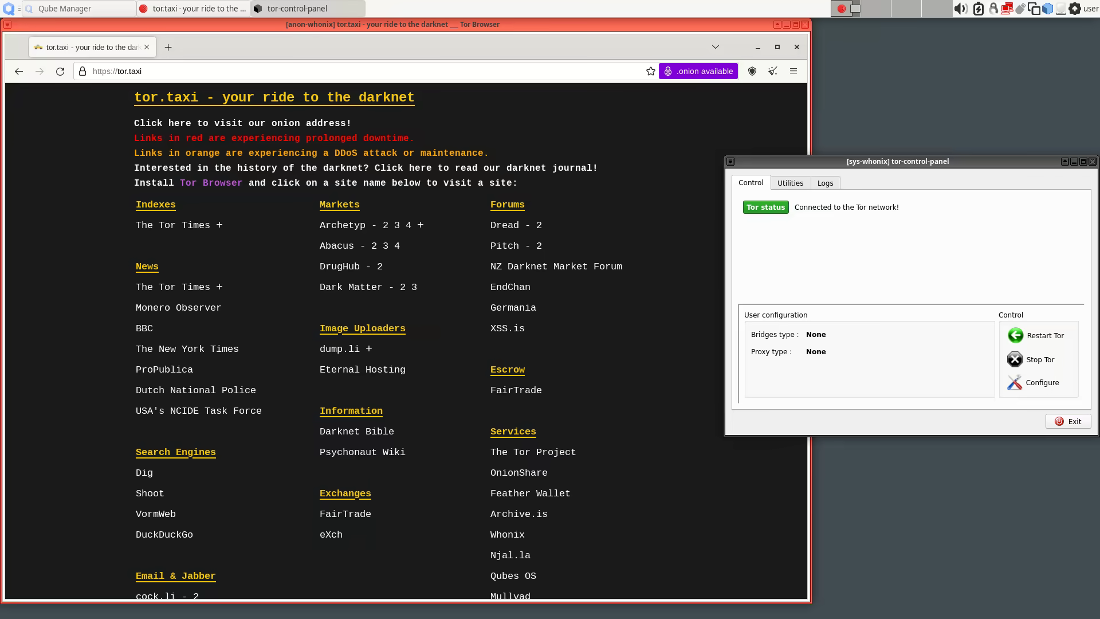Switch to the Utilities tab
The image size is (1100, 619).
coord(790,183)
